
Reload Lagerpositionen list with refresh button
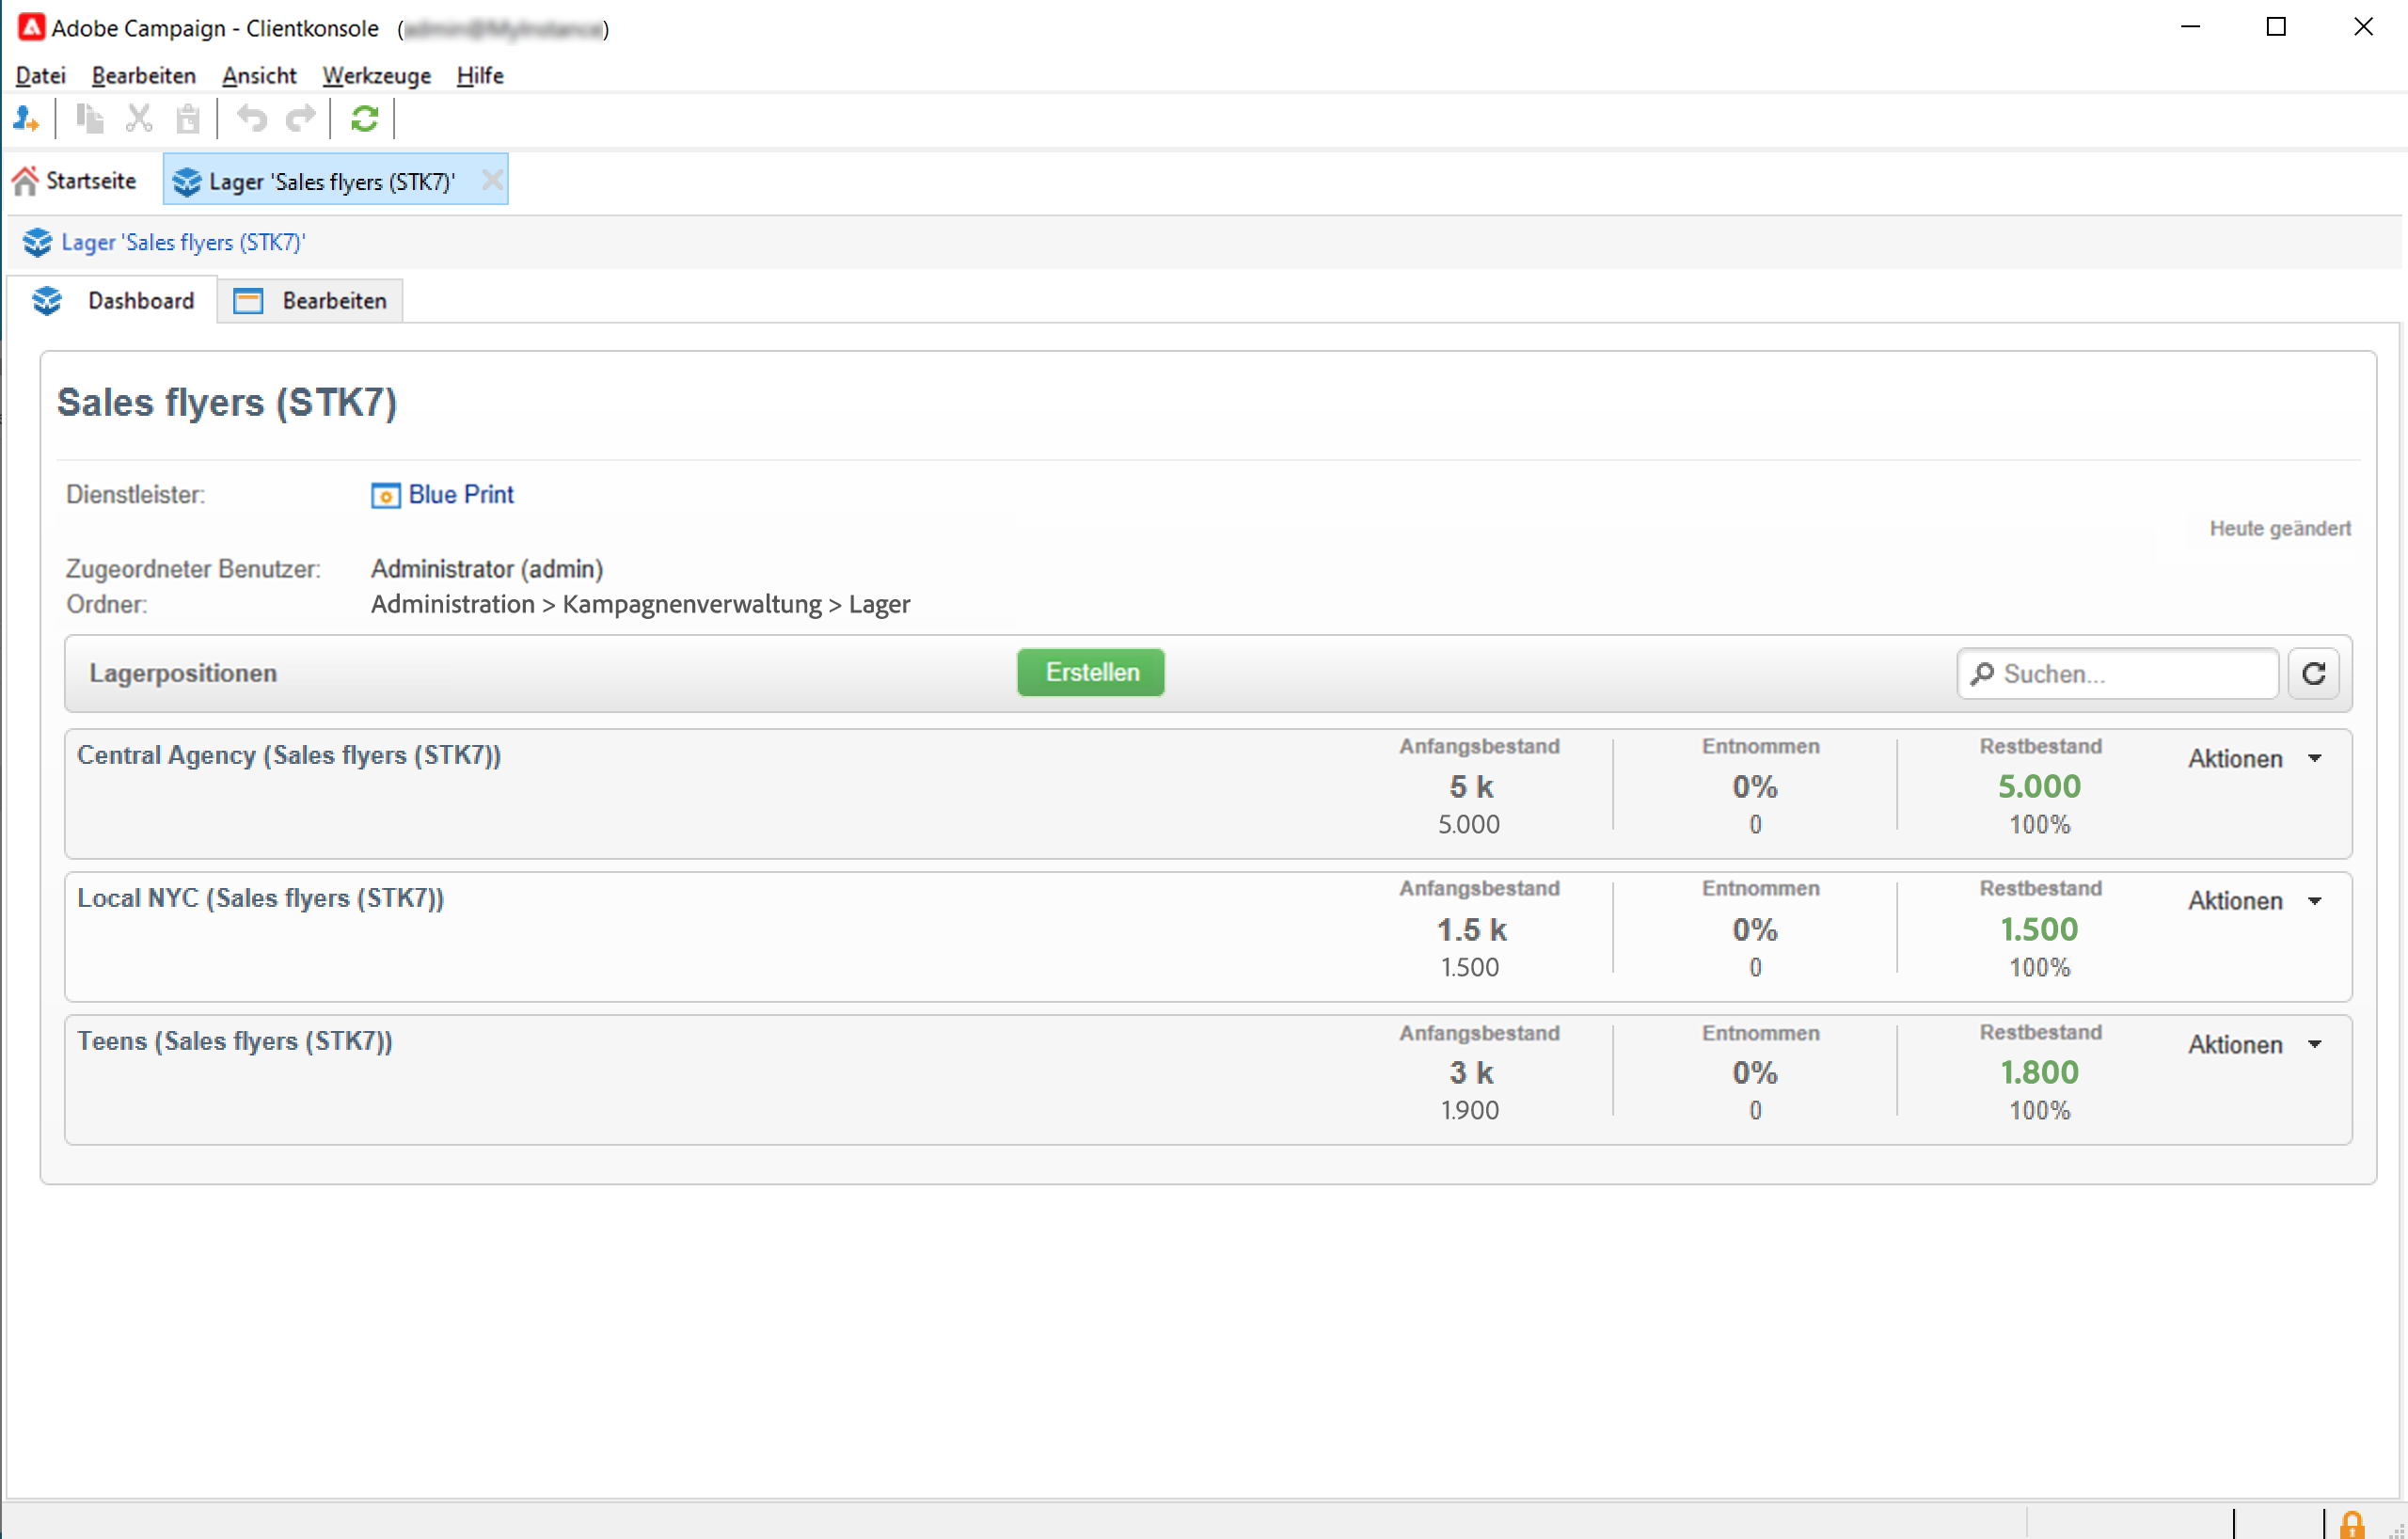(2314, 674)
